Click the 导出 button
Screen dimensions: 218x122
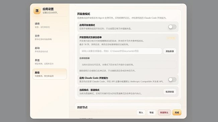tap(151, 112)
